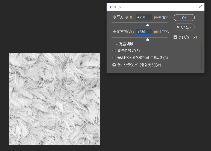This screenshot has width=211, height=151.
Task: Click the キャンセル button
Action: [x=184, y=27]
